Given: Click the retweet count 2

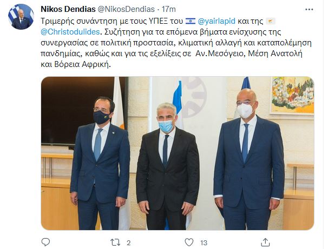Looking at the screenshot, I should tap(129, 243).
